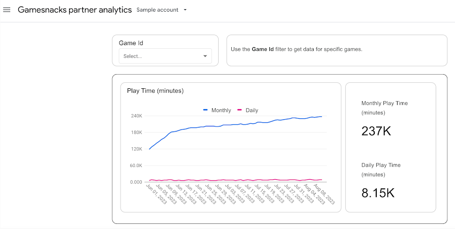
Task: Click the 60.0K y-axis label
Action: 136,166
